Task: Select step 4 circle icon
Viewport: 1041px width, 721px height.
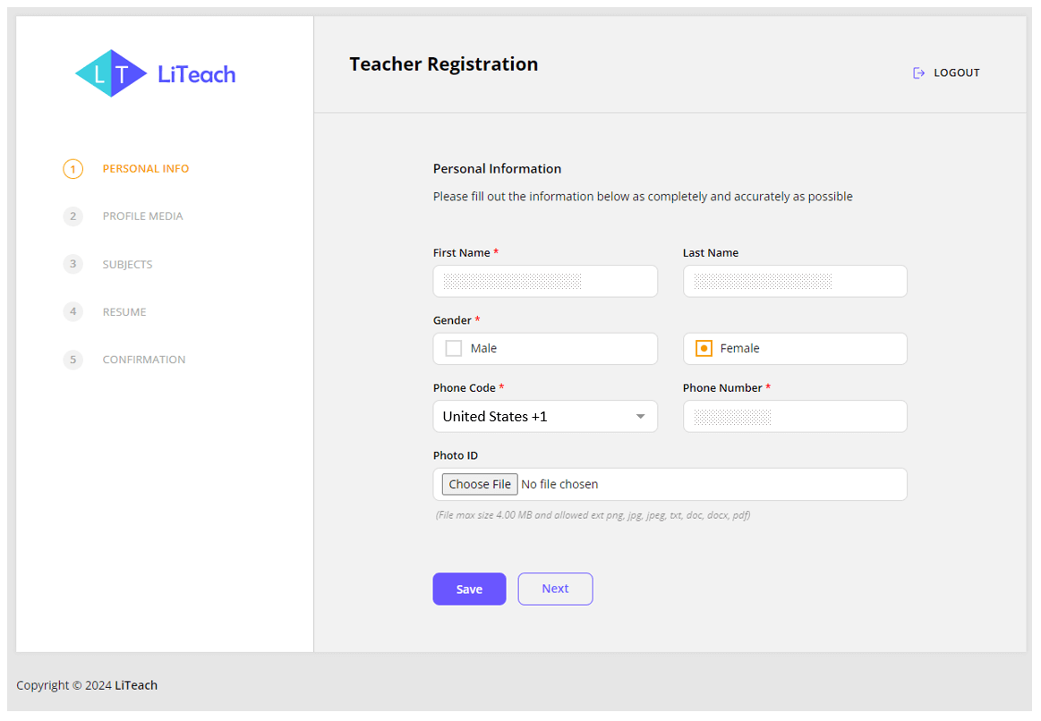Action: (73, 312)
